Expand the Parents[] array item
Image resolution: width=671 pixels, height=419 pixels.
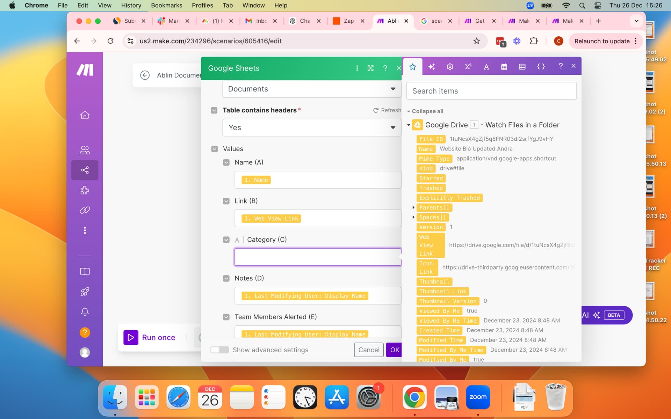click(x=413, y=207)
